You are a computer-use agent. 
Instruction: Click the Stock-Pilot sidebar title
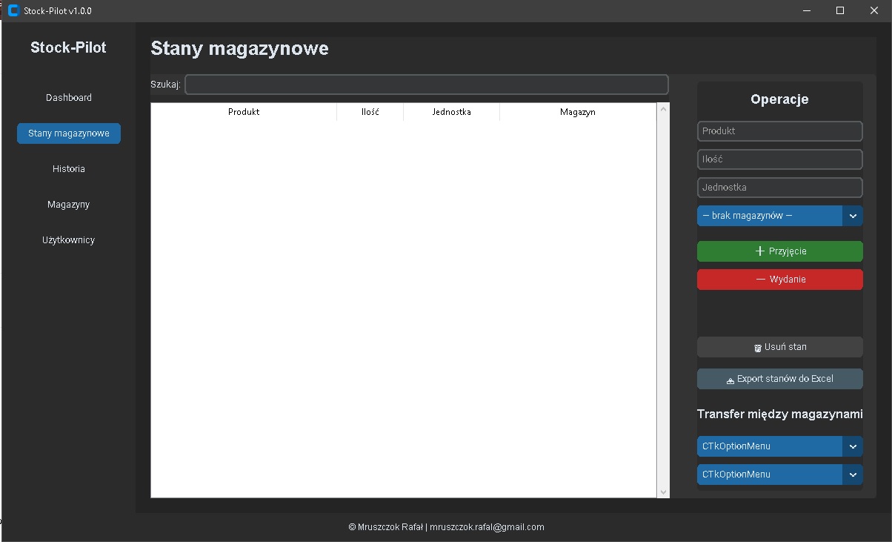point(68,47)
